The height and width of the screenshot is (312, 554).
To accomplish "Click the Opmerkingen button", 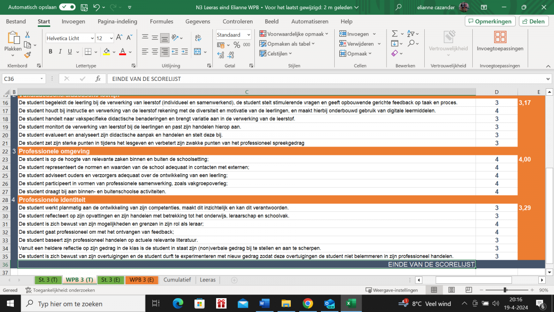I will 490,21.
